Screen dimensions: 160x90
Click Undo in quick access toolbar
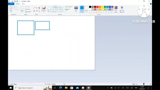tap(15, 1)
